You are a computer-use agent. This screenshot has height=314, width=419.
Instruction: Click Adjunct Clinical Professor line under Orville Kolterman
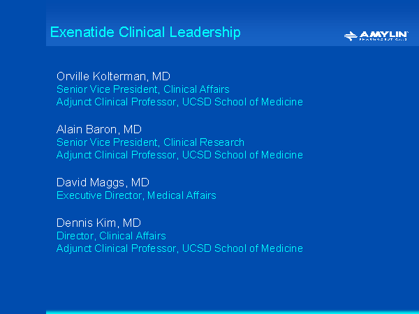pyautogui.click(x=179, y=102)
